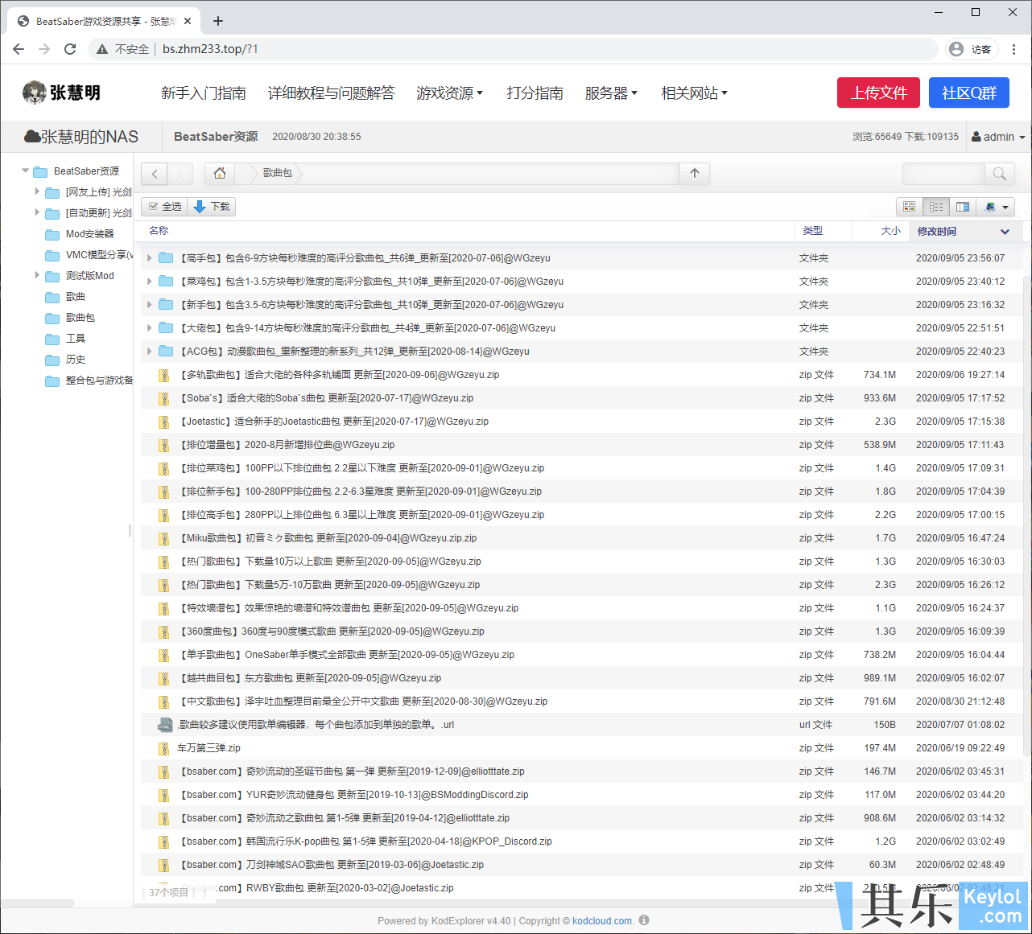Viewport: 1032px width, 934px height.
Task: Click the blue 社区Q群 button
Action: (x=969, y=93)
